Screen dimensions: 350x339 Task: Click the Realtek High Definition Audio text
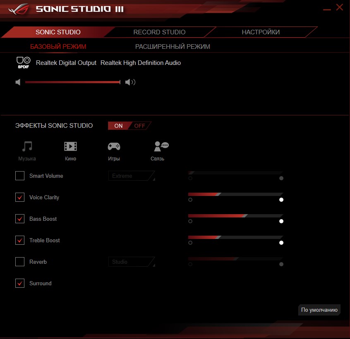tap(141, 63)
